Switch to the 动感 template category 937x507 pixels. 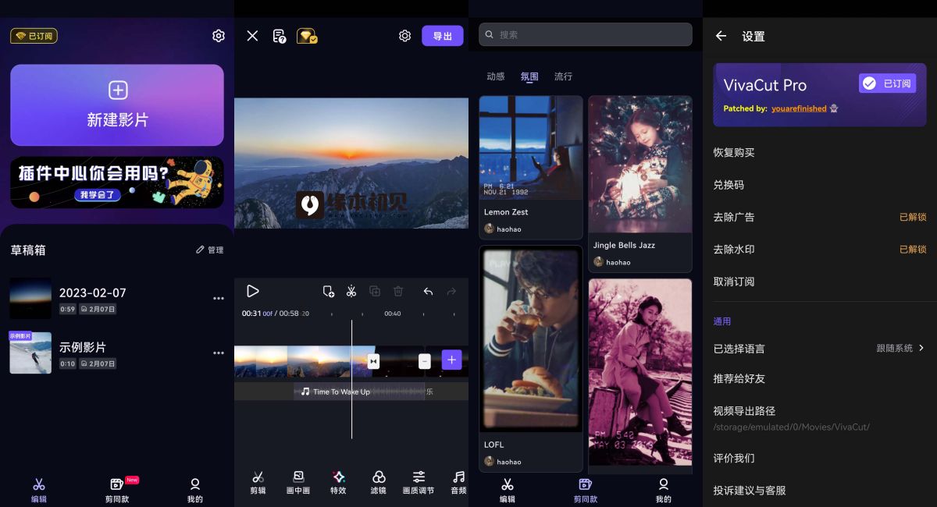pos(496,76)
